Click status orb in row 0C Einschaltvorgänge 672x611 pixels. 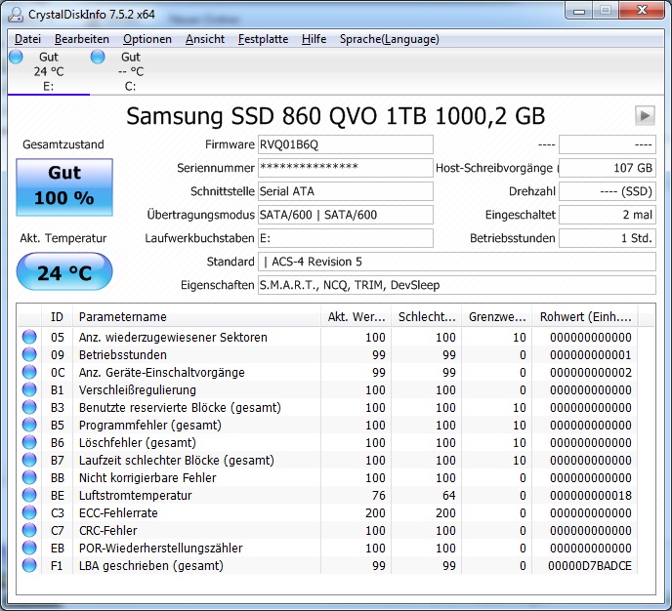29,372
